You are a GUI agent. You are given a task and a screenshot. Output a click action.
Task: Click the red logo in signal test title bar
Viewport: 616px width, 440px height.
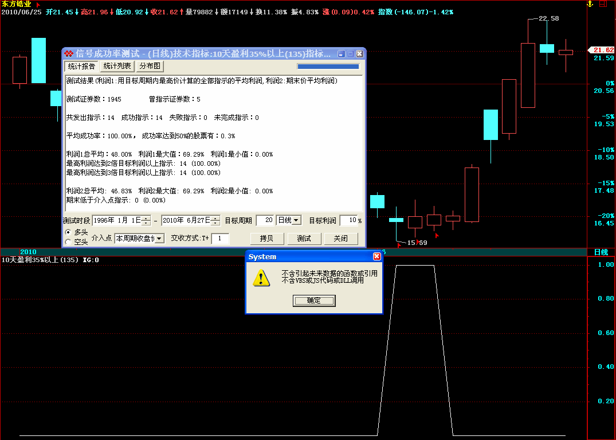click(69, 54)
